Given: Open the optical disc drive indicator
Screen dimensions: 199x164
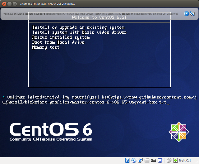Looking at the screenshot, I should [134, 161].
